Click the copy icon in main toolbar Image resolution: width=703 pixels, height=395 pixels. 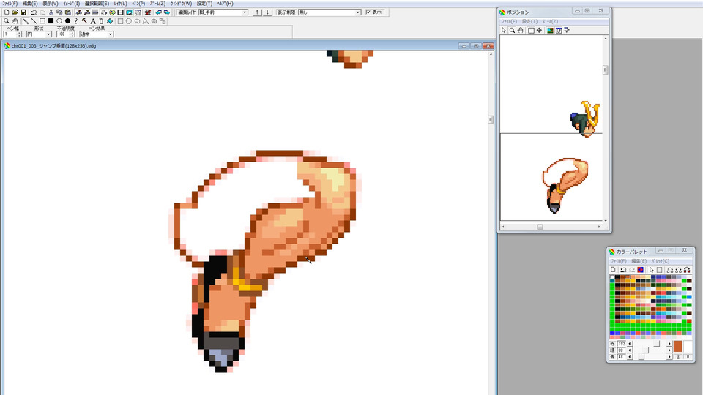(59, 12)
